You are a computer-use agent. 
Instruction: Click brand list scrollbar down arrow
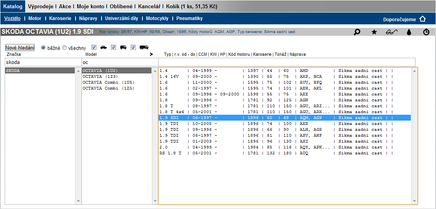(78, 201)
